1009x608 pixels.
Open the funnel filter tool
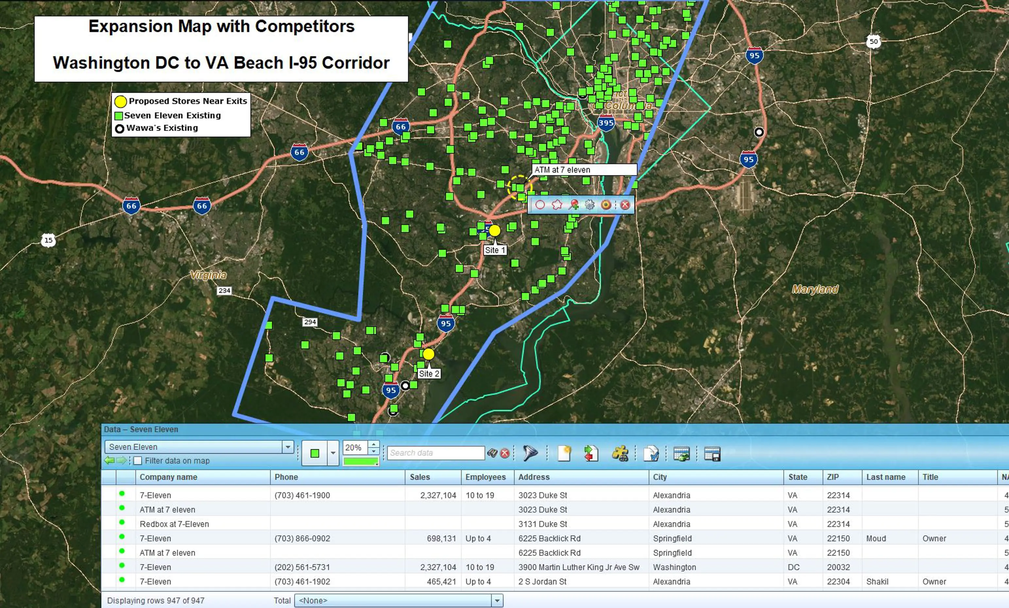[530, 453]
